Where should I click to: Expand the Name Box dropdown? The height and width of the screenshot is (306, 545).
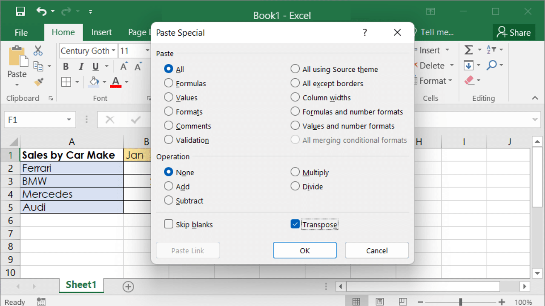click(x=69, y=120)
